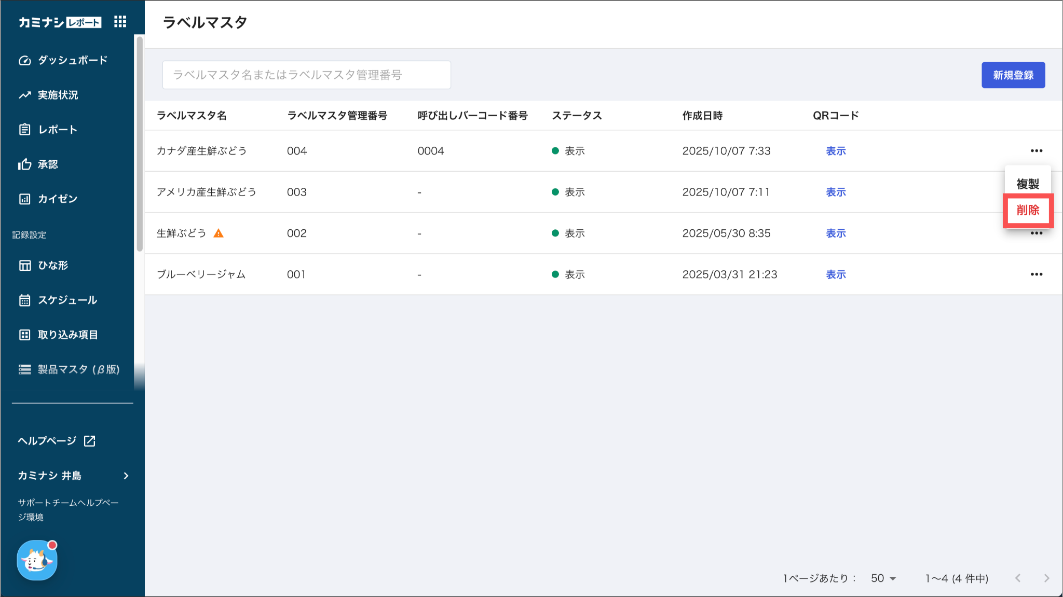Screen dimensions: 1063x597
Task: Open three-dot menu for ブルーベリージャム row
Action: (x=1036, y=274)
